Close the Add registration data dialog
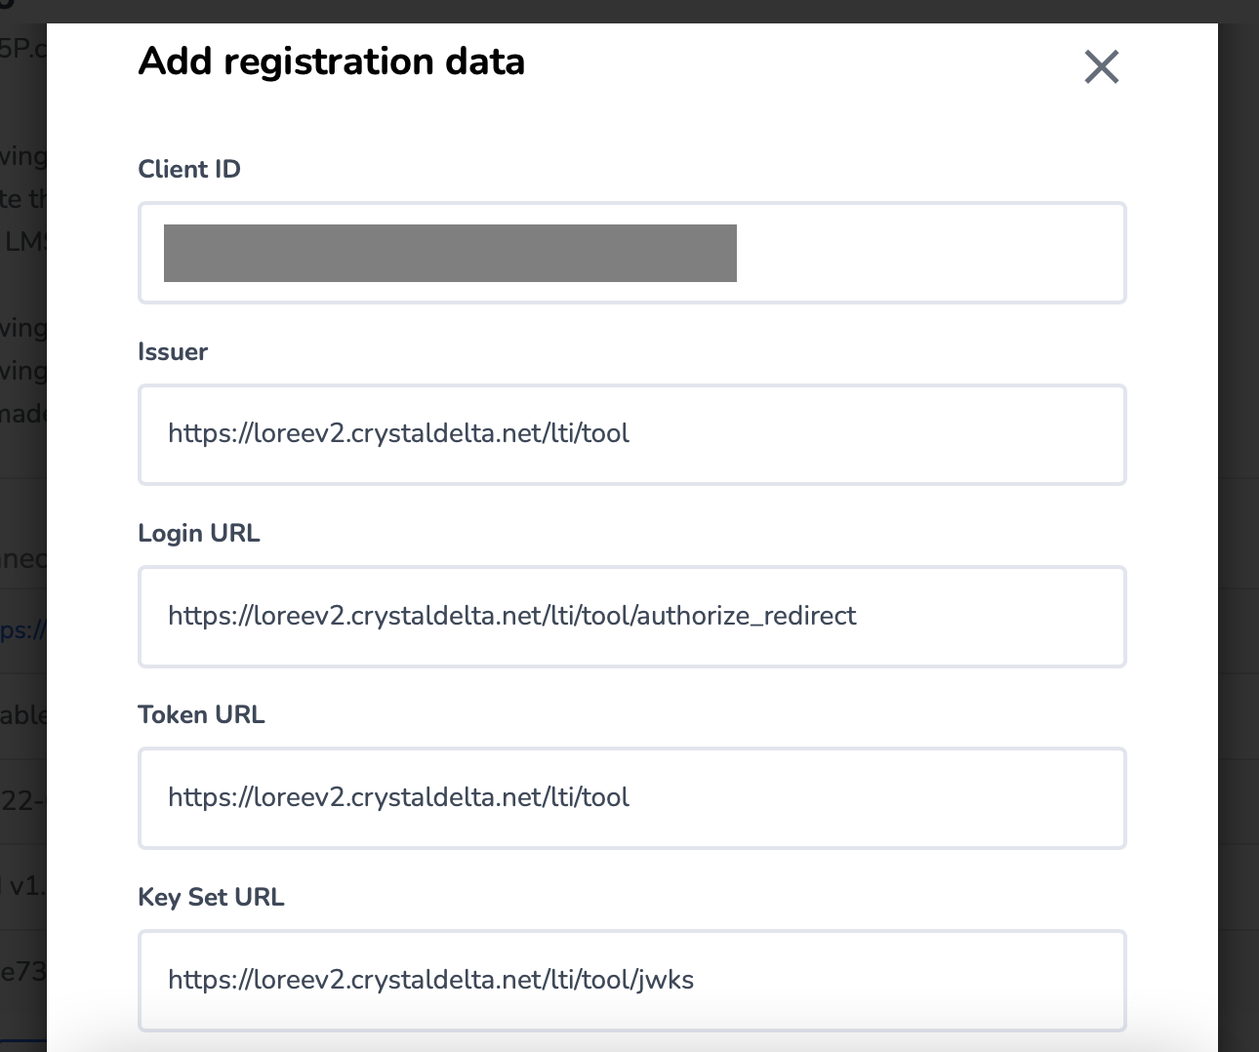1259x1052 pixels. [x=1101, y=67]
